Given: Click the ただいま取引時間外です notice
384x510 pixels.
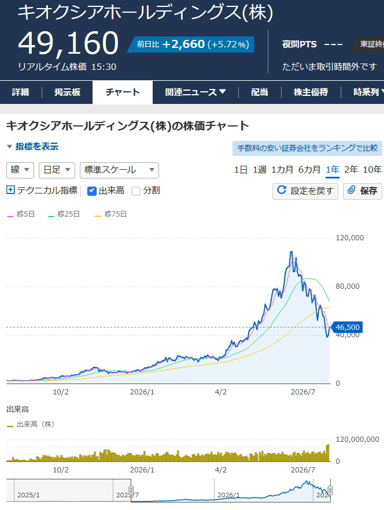Looking at the screenshot, I should point(329,66).
